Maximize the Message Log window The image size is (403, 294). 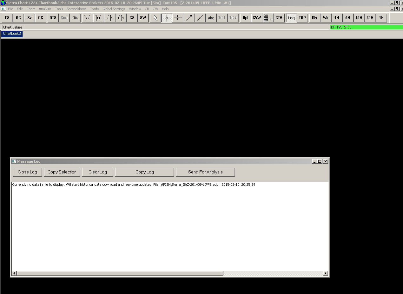pos(320,161)
